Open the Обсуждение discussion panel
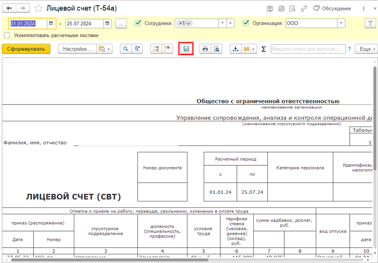This screenshot has width=378, height=263. [332, 9]
